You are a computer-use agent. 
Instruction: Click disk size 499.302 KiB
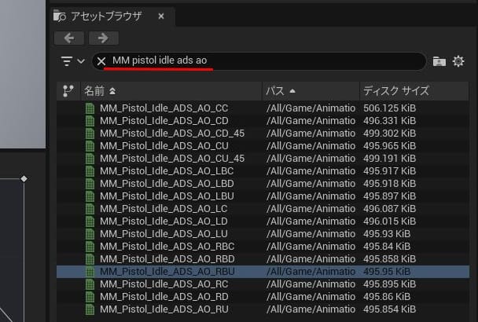click(390, 134)
